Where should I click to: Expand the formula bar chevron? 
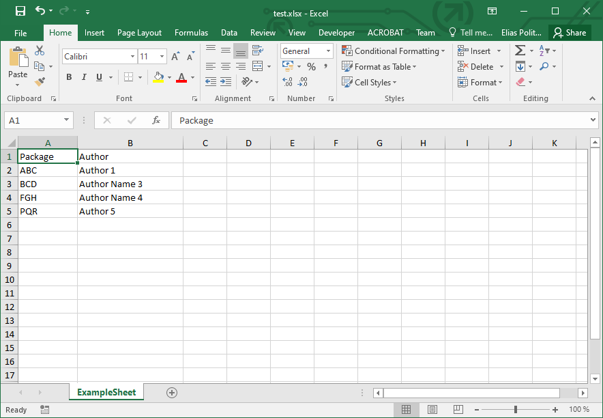coord(593,120)
